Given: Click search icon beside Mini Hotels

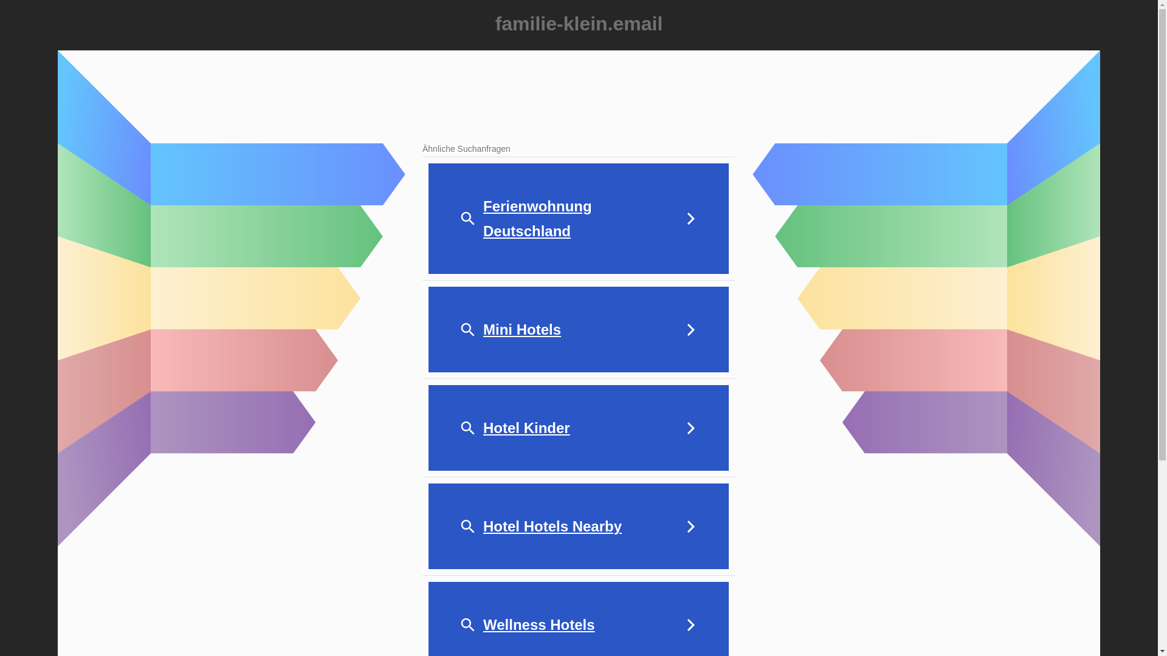Looking at the screenshot, I should point(467,330).
